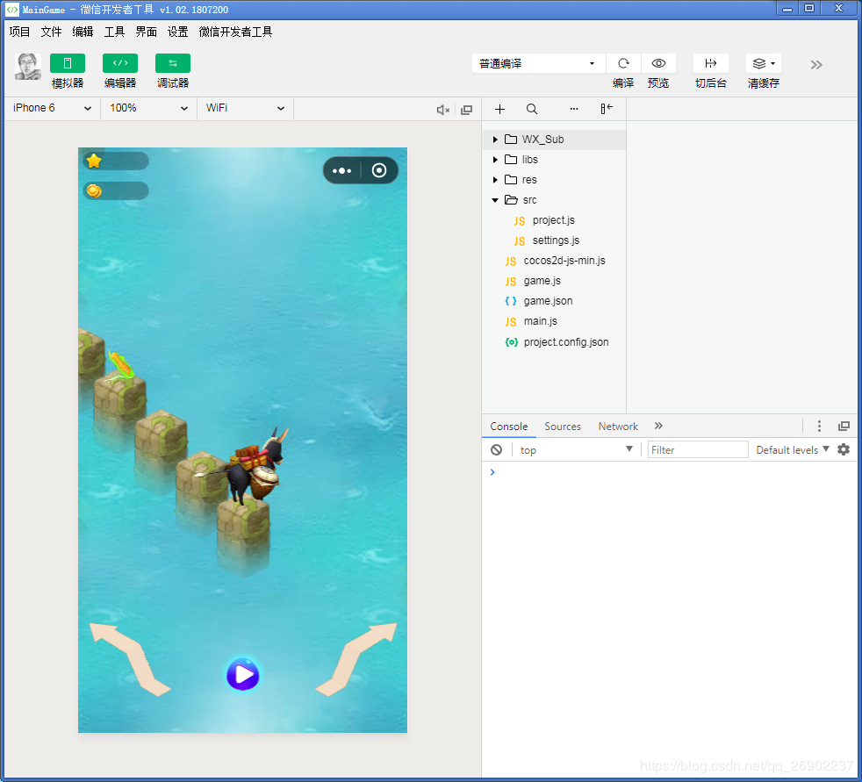Tap the blue play button in game

click(x=243, y=674)
